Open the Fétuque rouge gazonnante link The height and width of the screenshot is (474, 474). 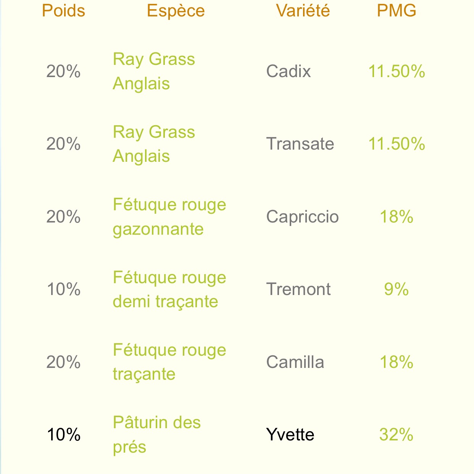click(169, 217)
